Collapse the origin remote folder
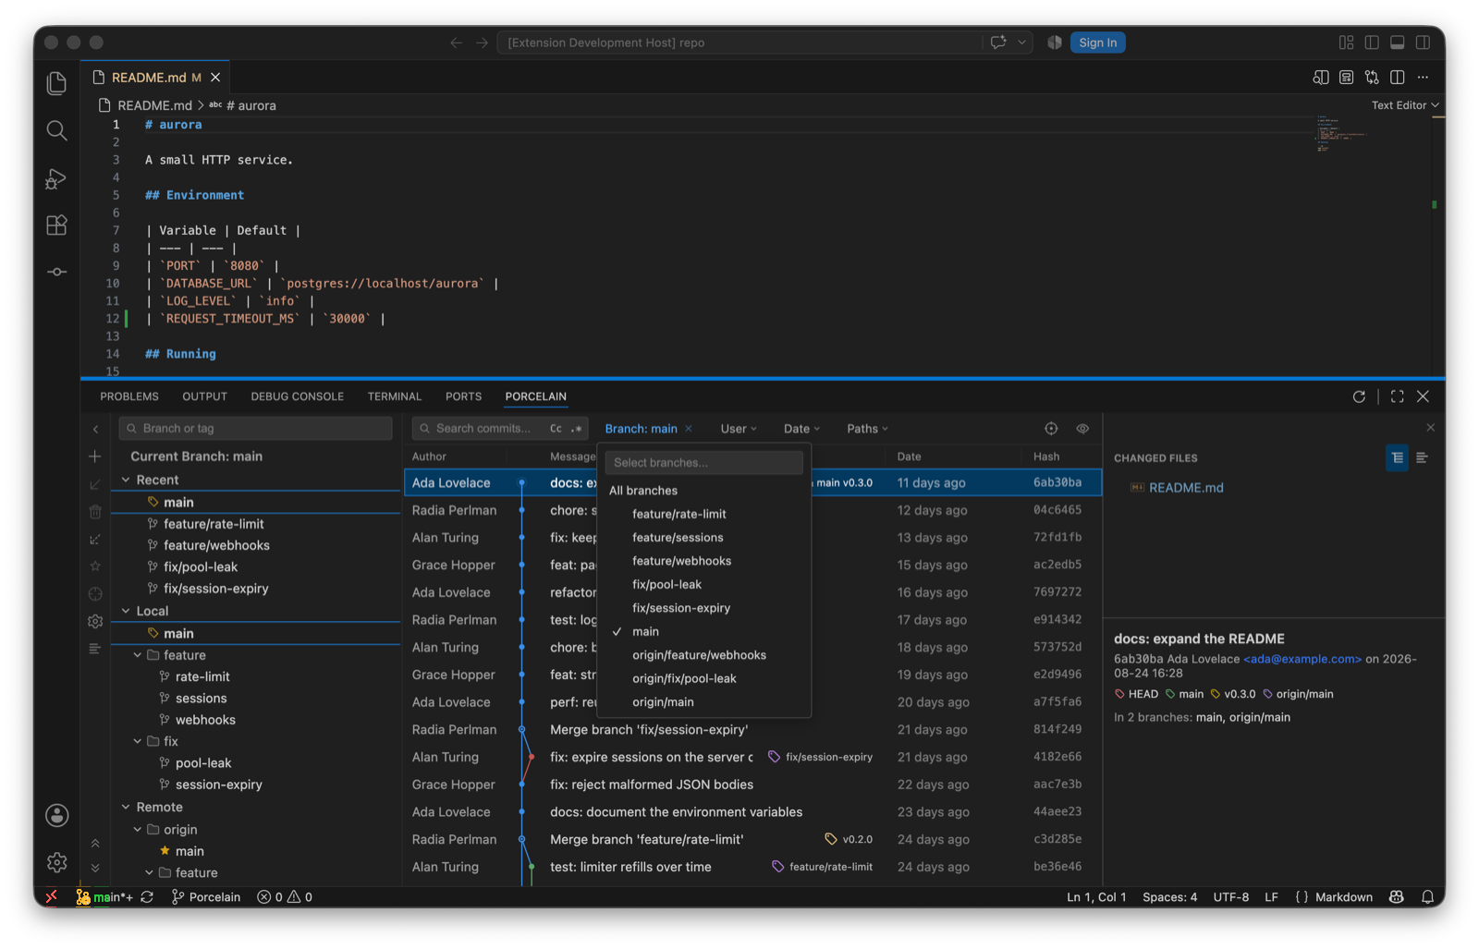 (x=138, y=830)
